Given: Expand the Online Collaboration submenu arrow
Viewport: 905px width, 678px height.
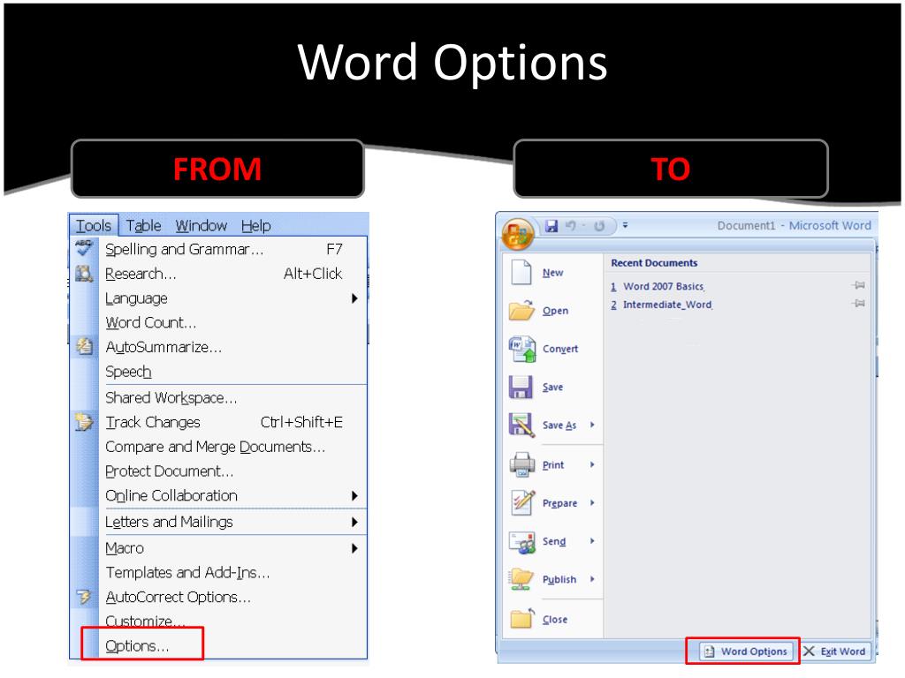Looking at the screenshot, I should pyautogui.click(x=354, y=496).
